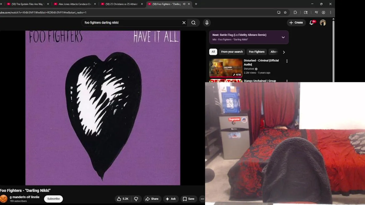Close the Alex Jones Attacks Candace tab
The image size is (365, 205).
tap(95, 4)
